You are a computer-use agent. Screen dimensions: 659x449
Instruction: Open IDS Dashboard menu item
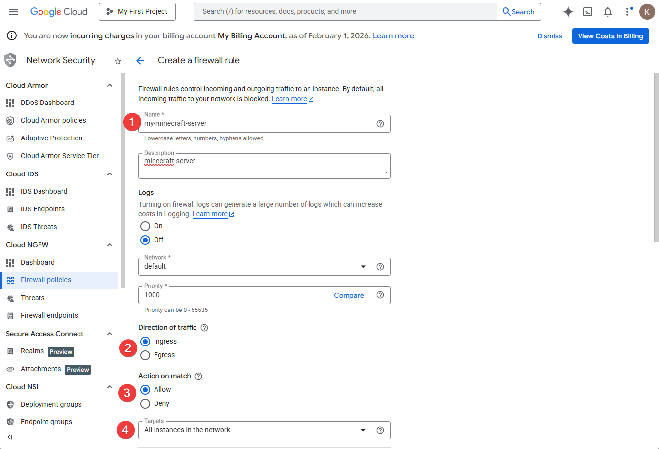point(59,192)
